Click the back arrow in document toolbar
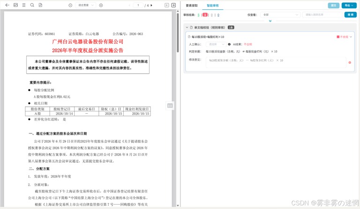This screenshot has width=360, height=209. [7, 5]
